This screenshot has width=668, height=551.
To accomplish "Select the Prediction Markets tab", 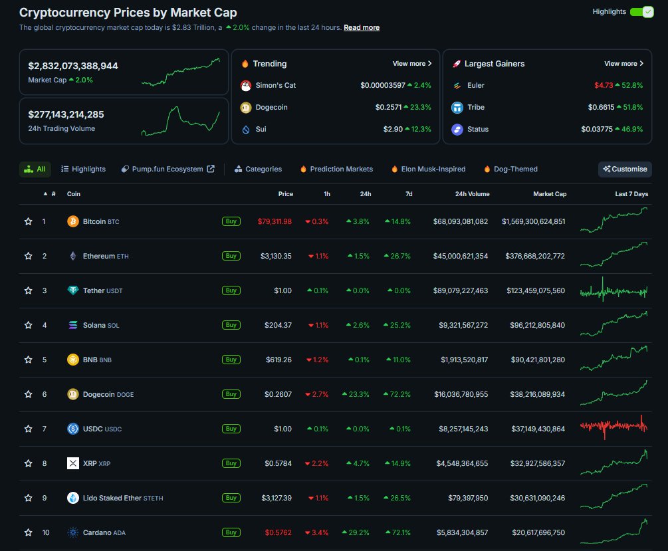I will click(x=336, y=169).
